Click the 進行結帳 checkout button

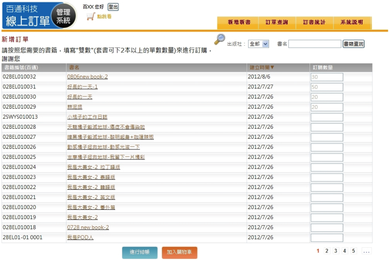(x=140, y=252)
